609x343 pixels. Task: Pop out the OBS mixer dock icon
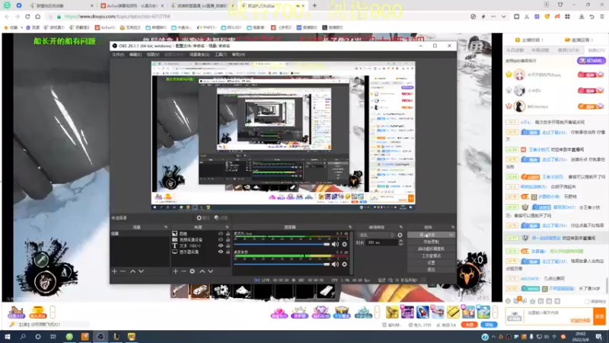coord(350,227)
